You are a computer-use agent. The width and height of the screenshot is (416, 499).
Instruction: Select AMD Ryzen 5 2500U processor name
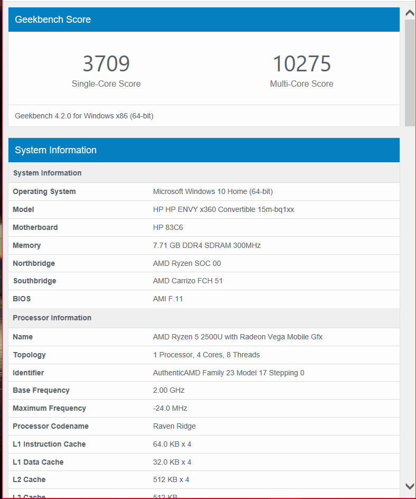pos(238,337)
